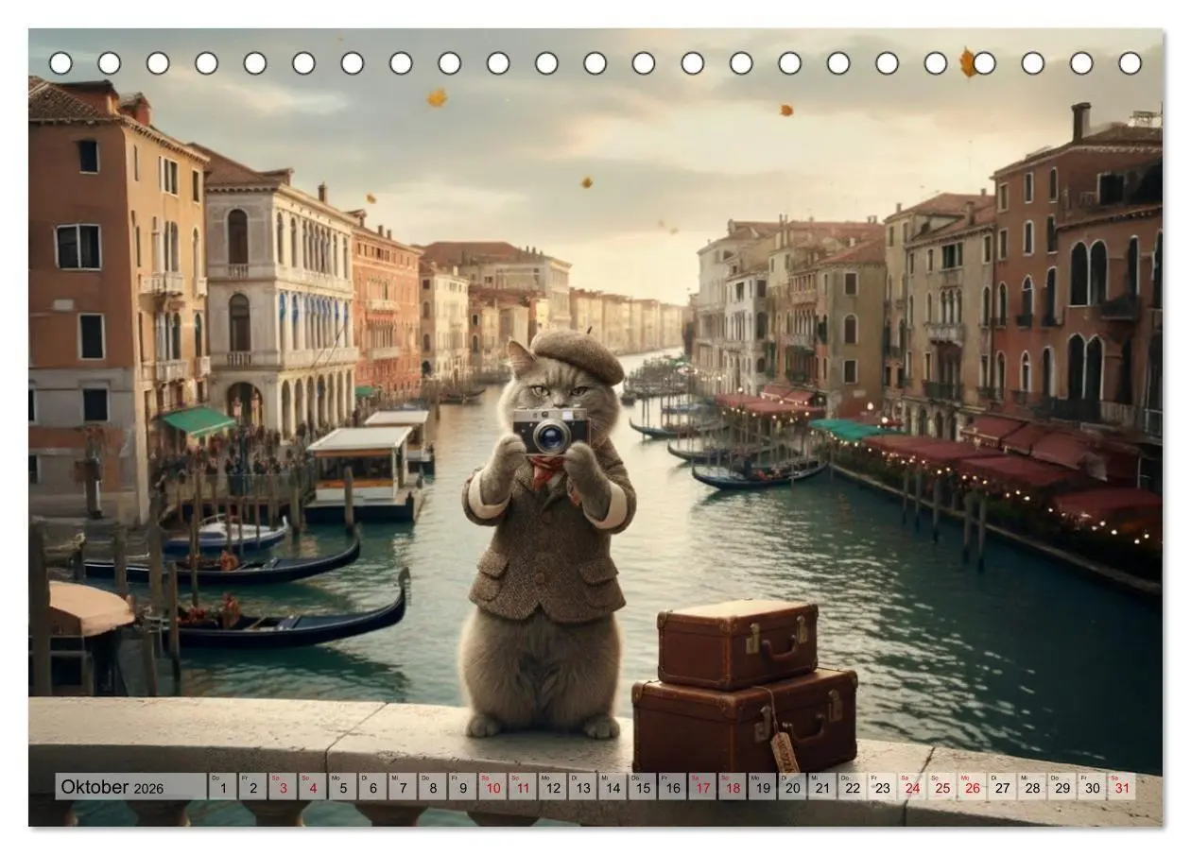This screenshot has height=855, width=1191.
Task: Click the red date 17 cell
Action: pos(702,787)
